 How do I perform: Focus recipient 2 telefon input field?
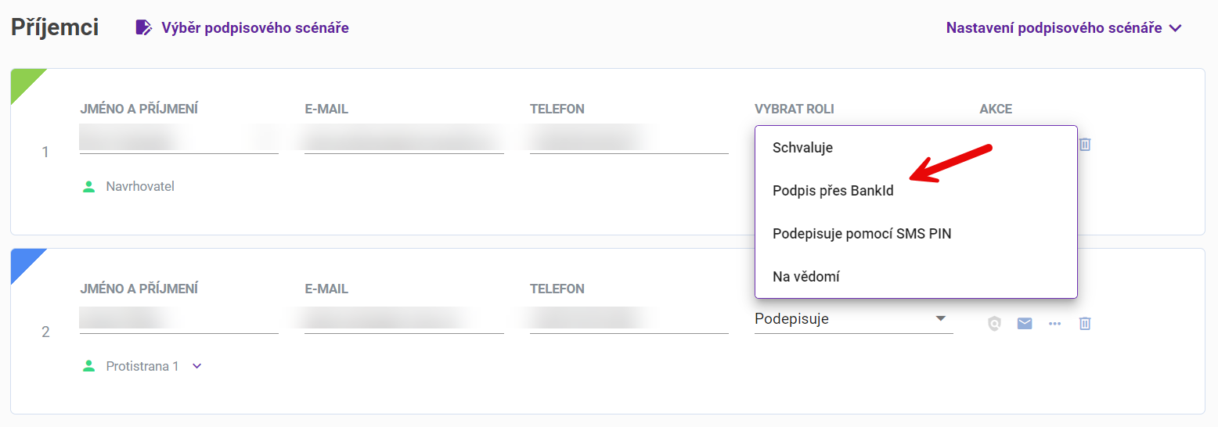[x=629, y=318]
